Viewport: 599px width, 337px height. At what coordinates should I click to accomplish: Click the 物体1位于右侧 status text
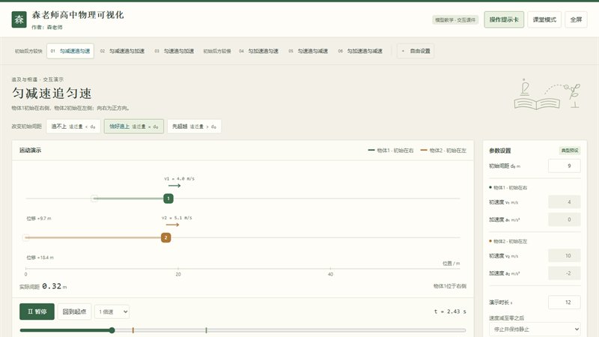click(450, 286)
